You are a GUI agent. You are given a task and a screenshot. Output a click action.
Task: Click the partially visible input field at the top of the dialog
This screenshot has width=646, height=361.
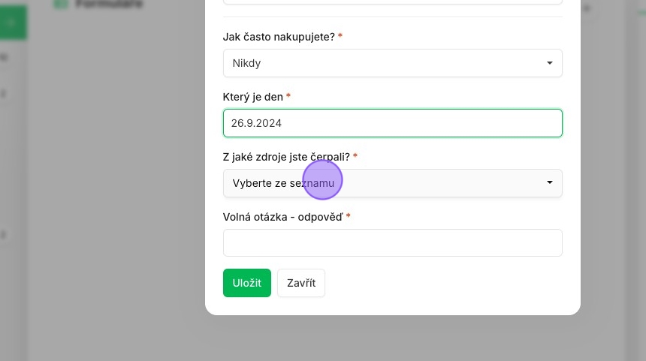click(x=393, y=2)
